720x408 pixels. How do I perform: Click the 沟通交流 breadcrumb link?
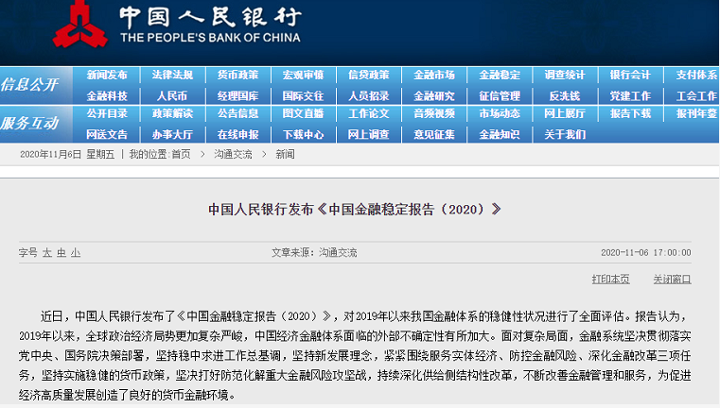(x=232, y=154)
